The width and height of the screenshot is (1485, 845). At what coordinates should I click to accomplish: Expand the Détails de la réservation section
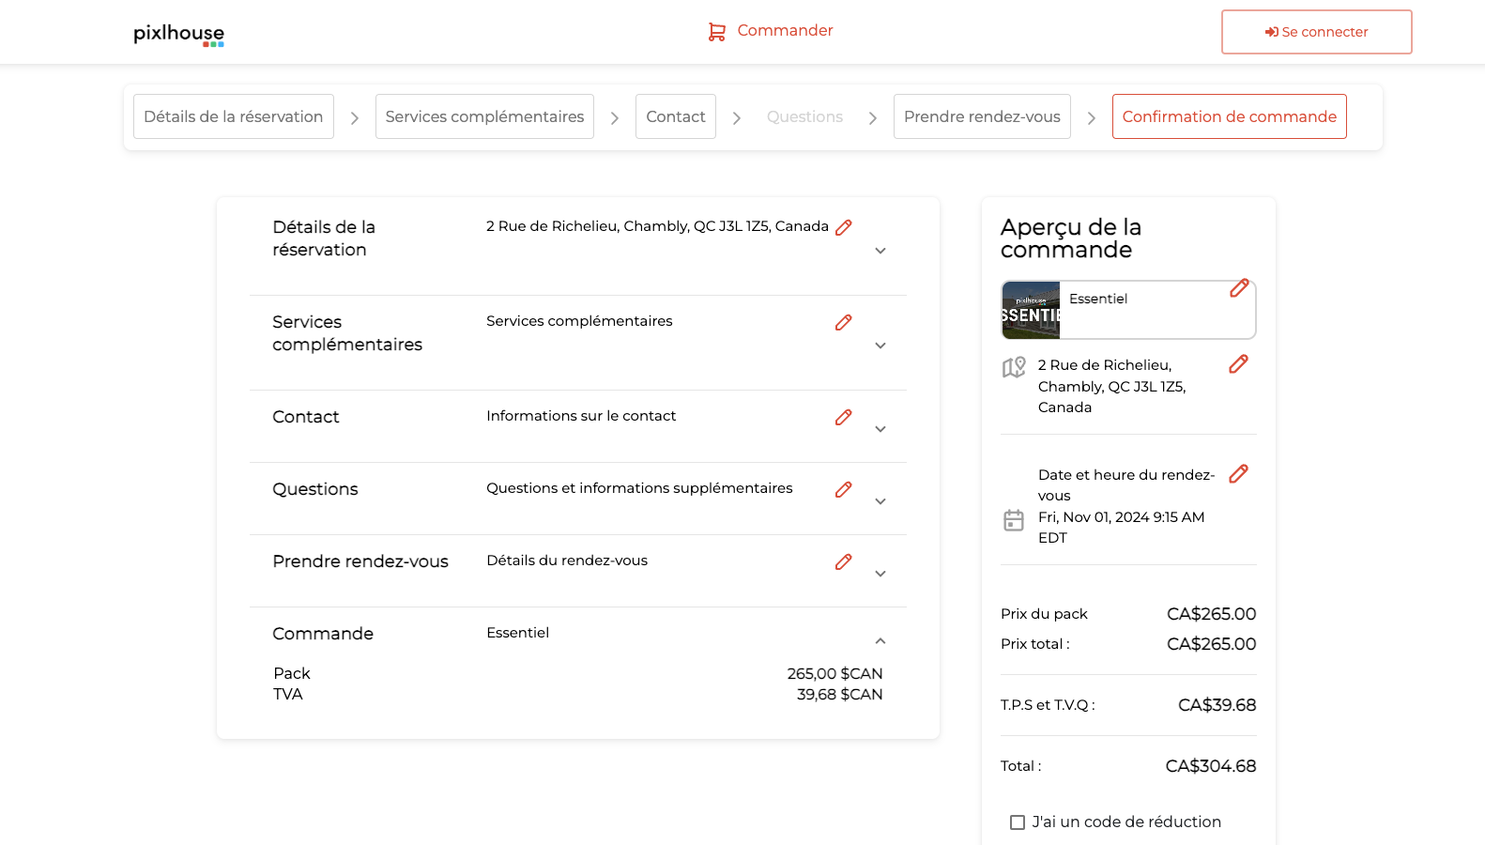[x=880, y=251]
